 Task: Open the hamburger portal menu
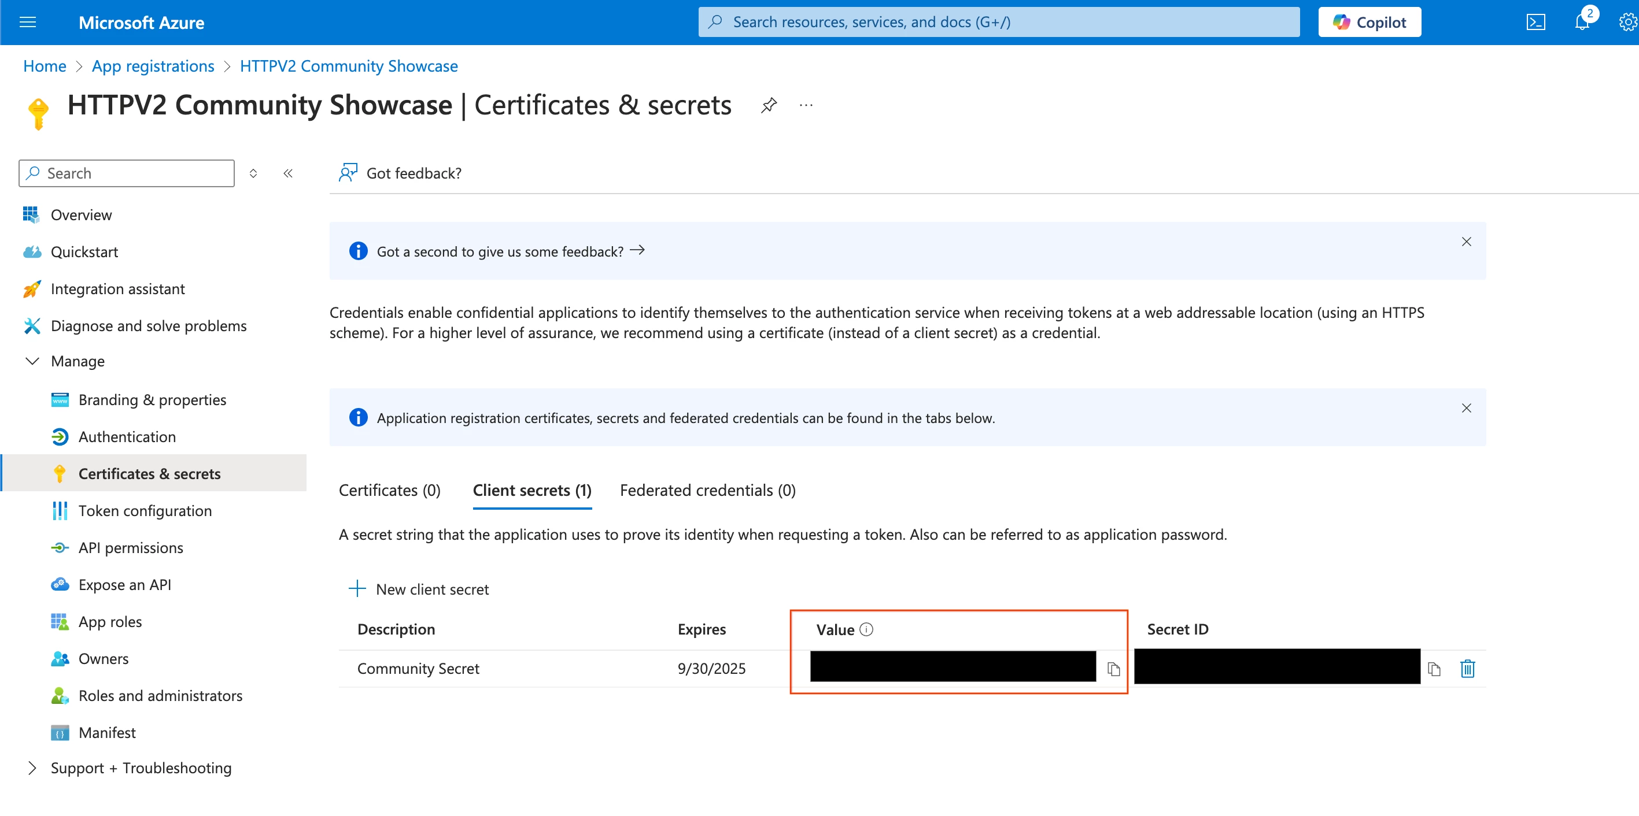coord(27,23)
